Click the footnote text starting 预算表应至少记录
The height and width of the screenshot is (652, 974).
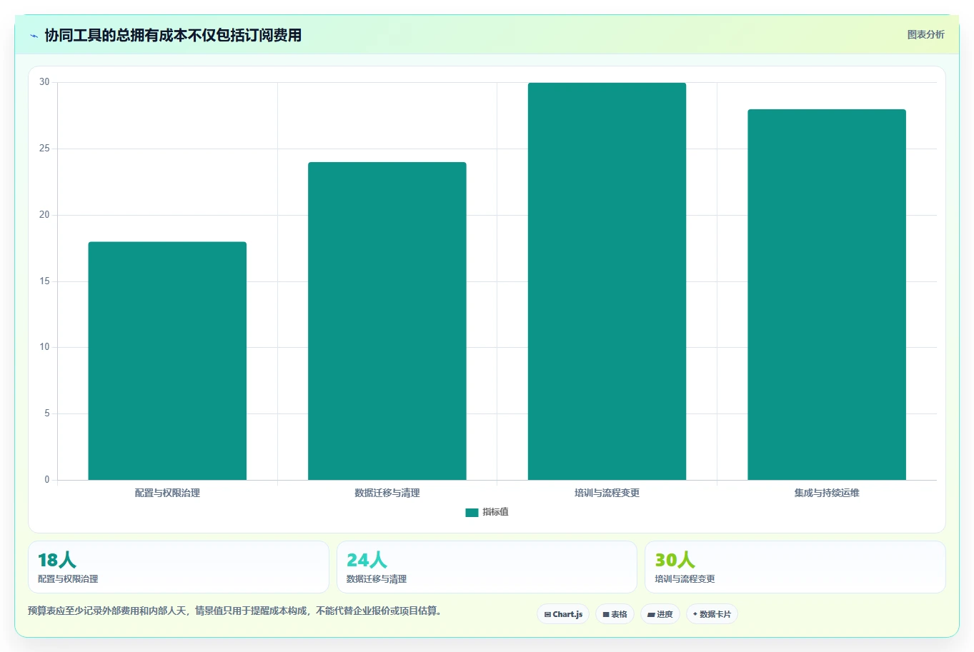[234, 611]
